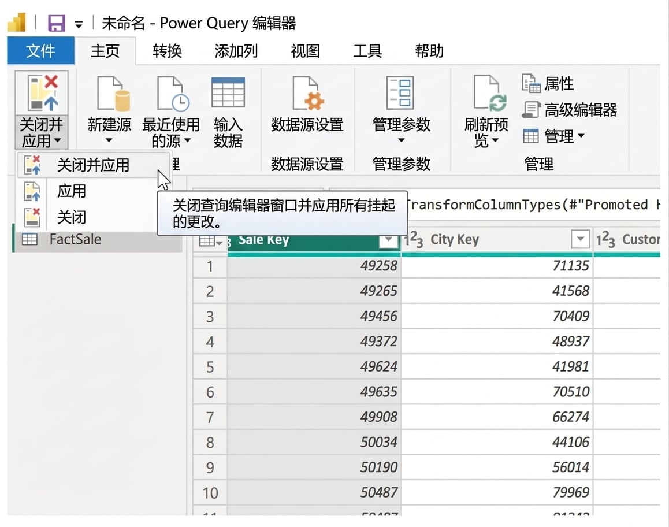
Task: Open the quick access toolbar dropdown
Action: [79, 24]
